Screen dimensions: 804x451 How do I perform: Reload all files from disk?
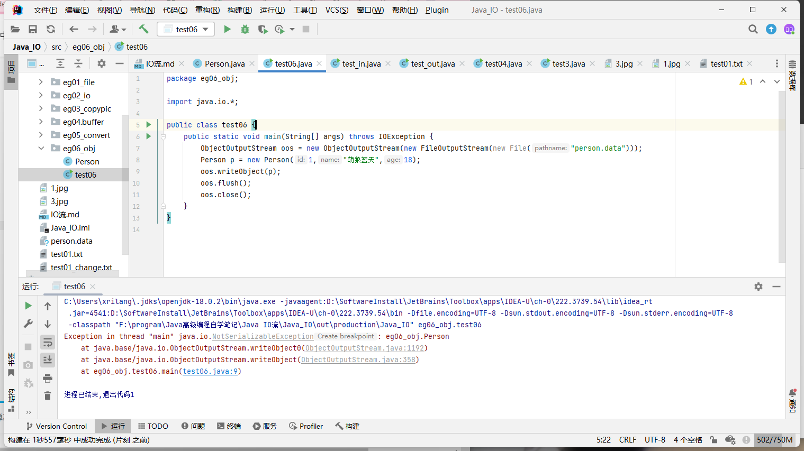(51, 29)
